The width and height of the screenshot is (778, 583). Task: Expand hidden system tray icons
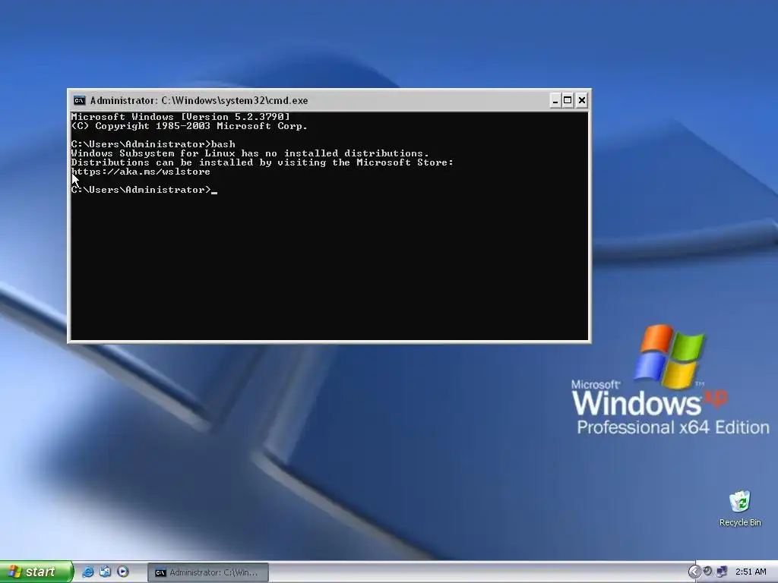[694, 572]
